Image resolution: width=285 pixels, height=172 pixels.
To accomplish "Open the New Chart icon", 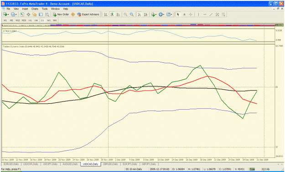I will point(5,15).
